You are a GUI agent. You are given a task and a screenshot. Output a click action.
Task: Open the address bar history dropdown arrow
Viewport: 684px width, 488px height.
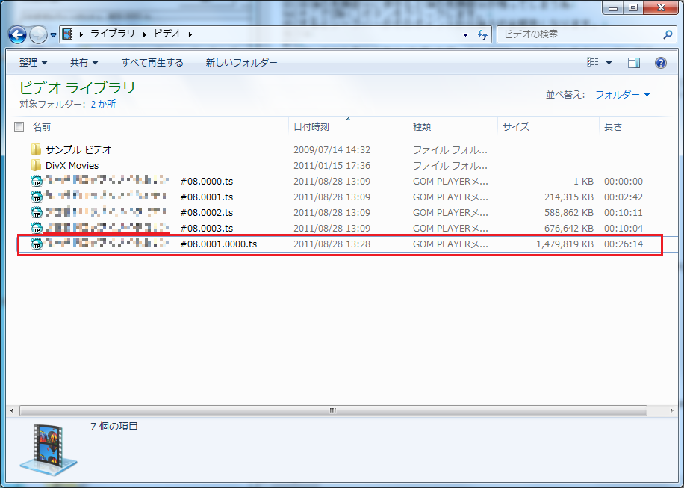(465, 34)
